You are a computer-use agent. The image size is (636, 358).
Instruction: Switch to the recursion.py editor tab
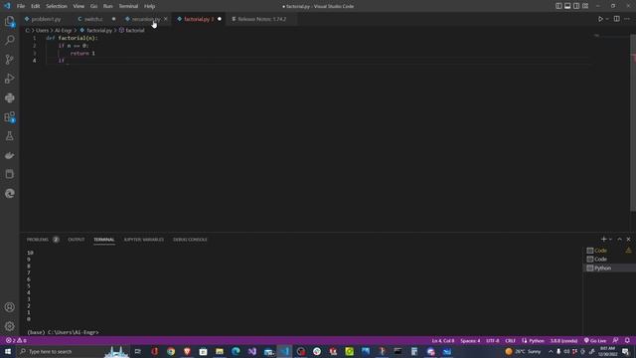click(146, 19)
